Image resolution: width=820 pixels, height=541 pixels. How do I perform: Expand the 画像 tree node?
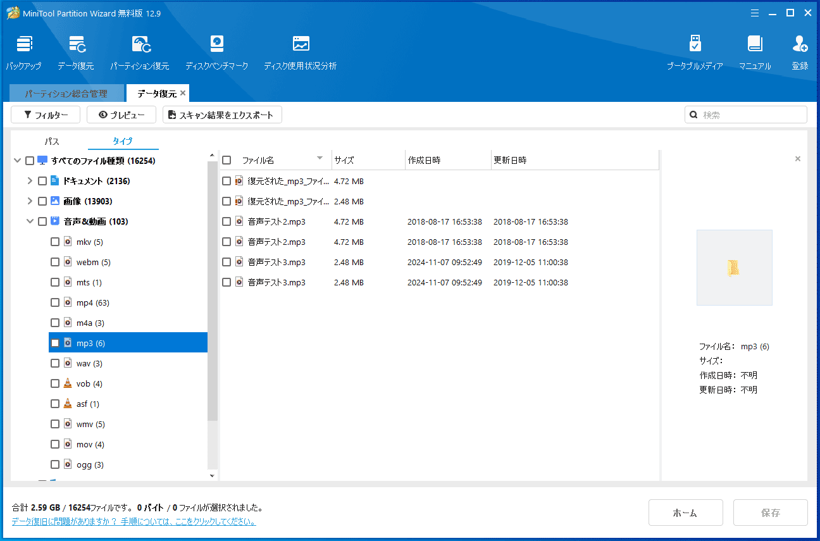tap(30, 201)
